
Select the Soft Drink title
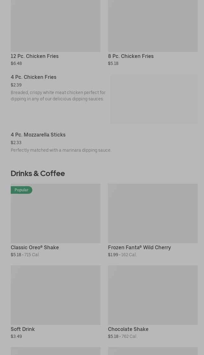(x=23, y=329)
